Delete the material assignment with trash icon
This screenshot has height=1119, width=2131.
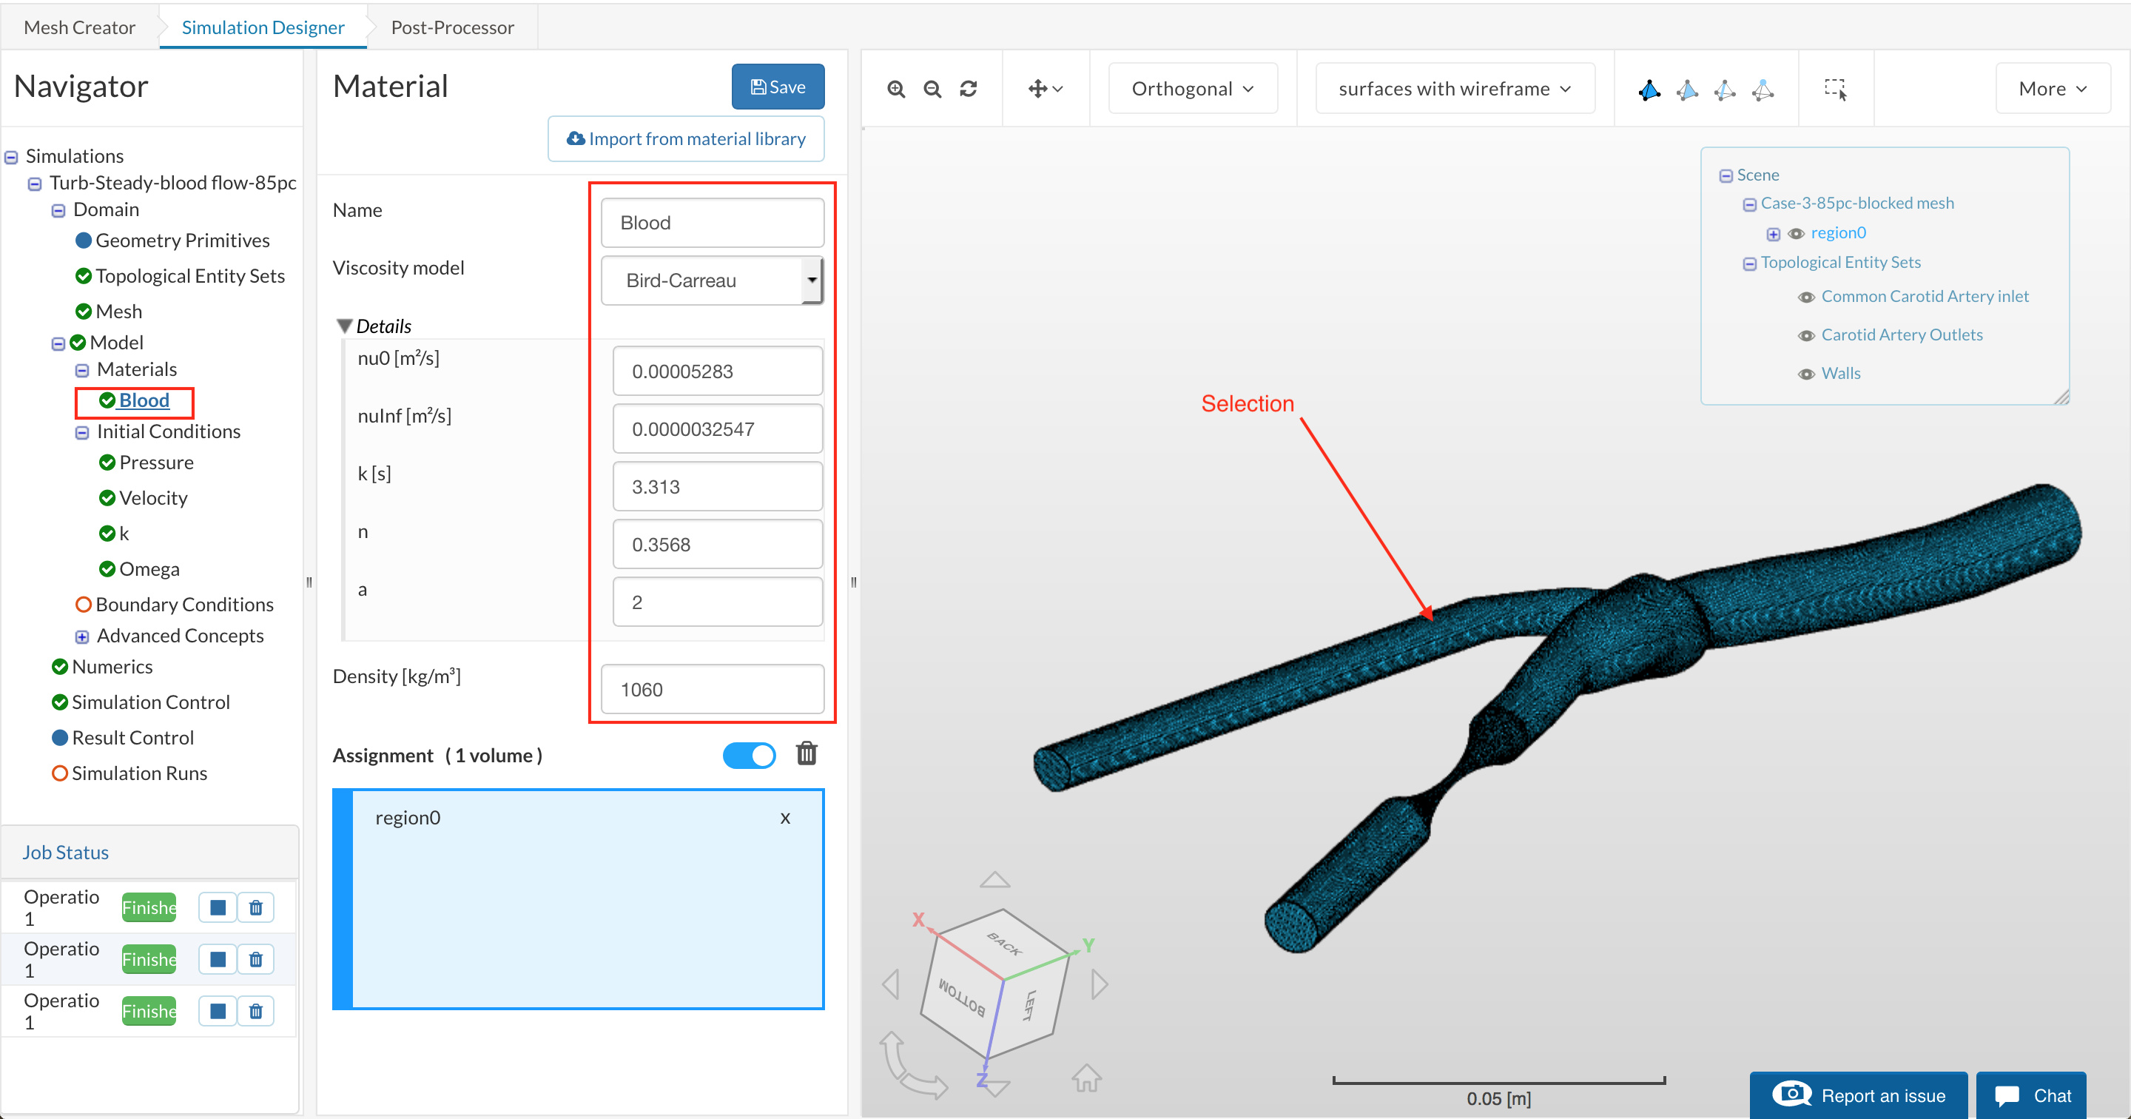(807, 754)
